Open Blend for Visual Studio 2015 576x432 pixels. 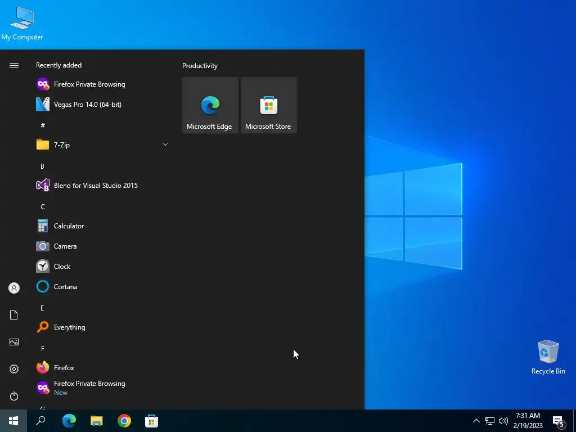coord(102,186)
